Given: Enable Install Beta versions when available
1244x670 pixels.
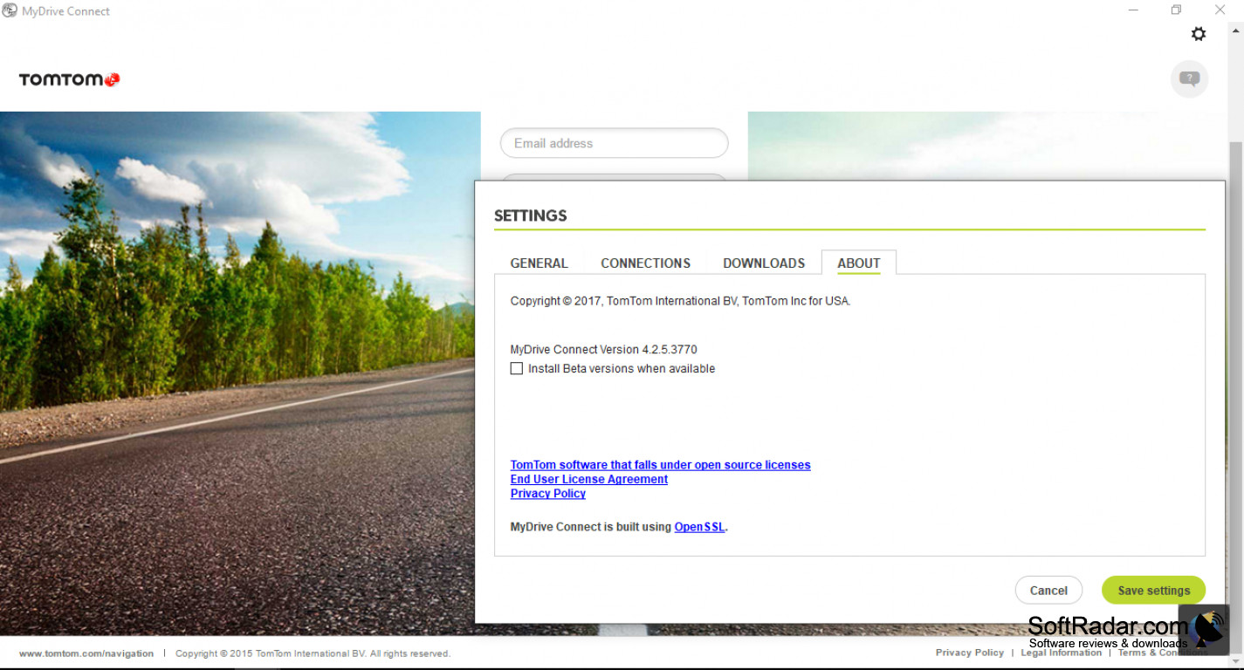Looking at the screenshot, I should point(517,368).
